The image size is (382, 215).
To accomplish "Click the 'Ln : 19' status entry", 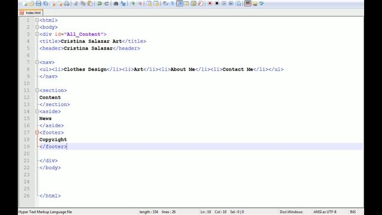I will (205, 212).
